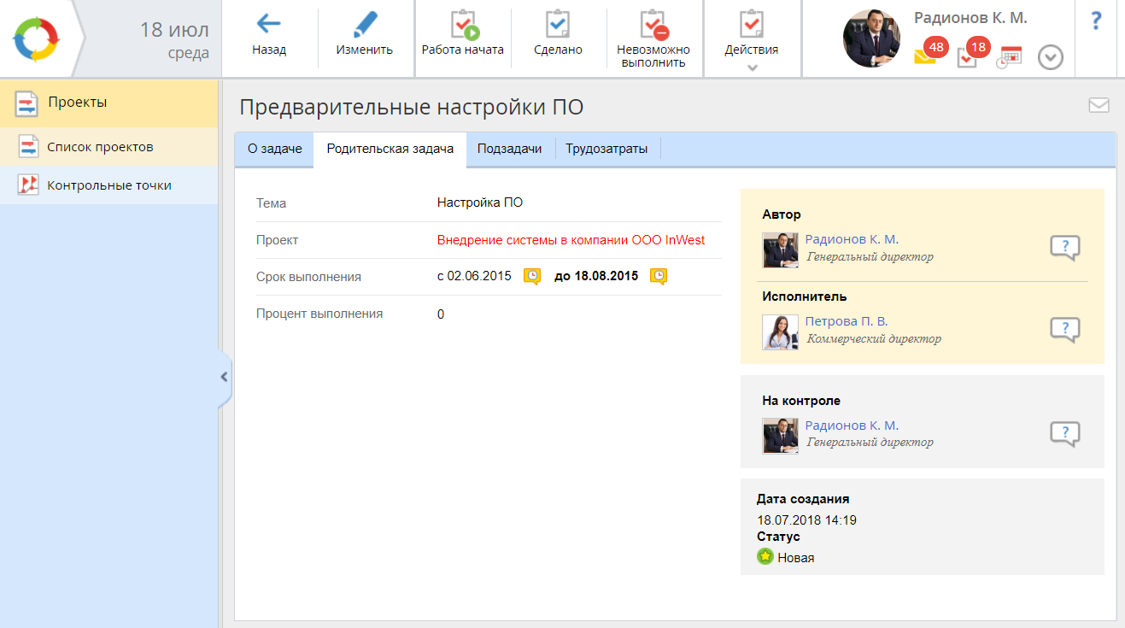1125x628 pixels.
Task: Mark task as Работа начата
Action: click(463, 25)
